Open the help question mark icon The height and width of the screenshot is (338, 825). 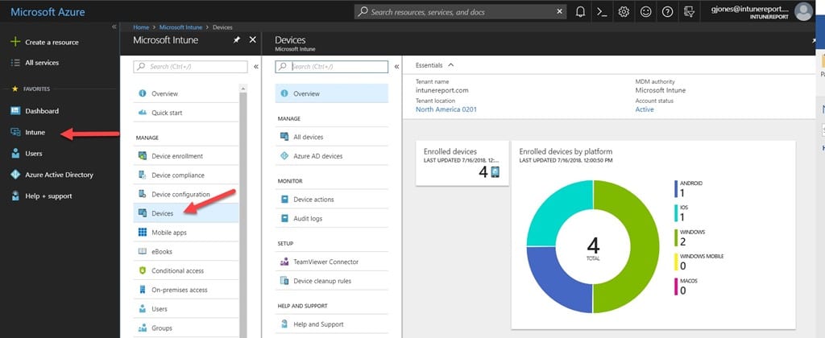tap(667, 12)
